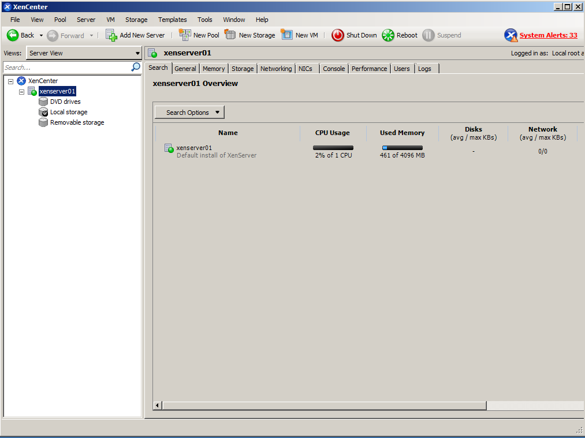Switch to the Networking tab
Screen dimensions: 585x438
[x=276, y=69]
